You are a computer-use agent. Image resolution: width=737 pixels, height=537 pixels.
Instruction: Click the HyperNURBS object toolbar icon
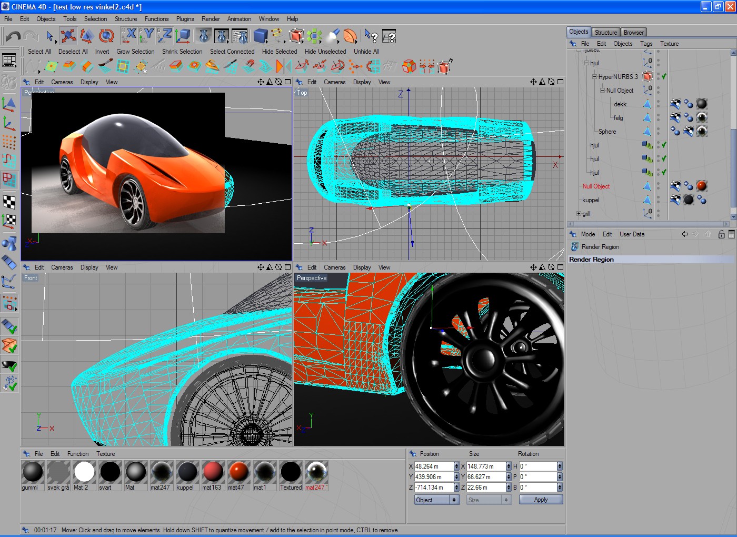pyautogui.click(x=296, y=36)
